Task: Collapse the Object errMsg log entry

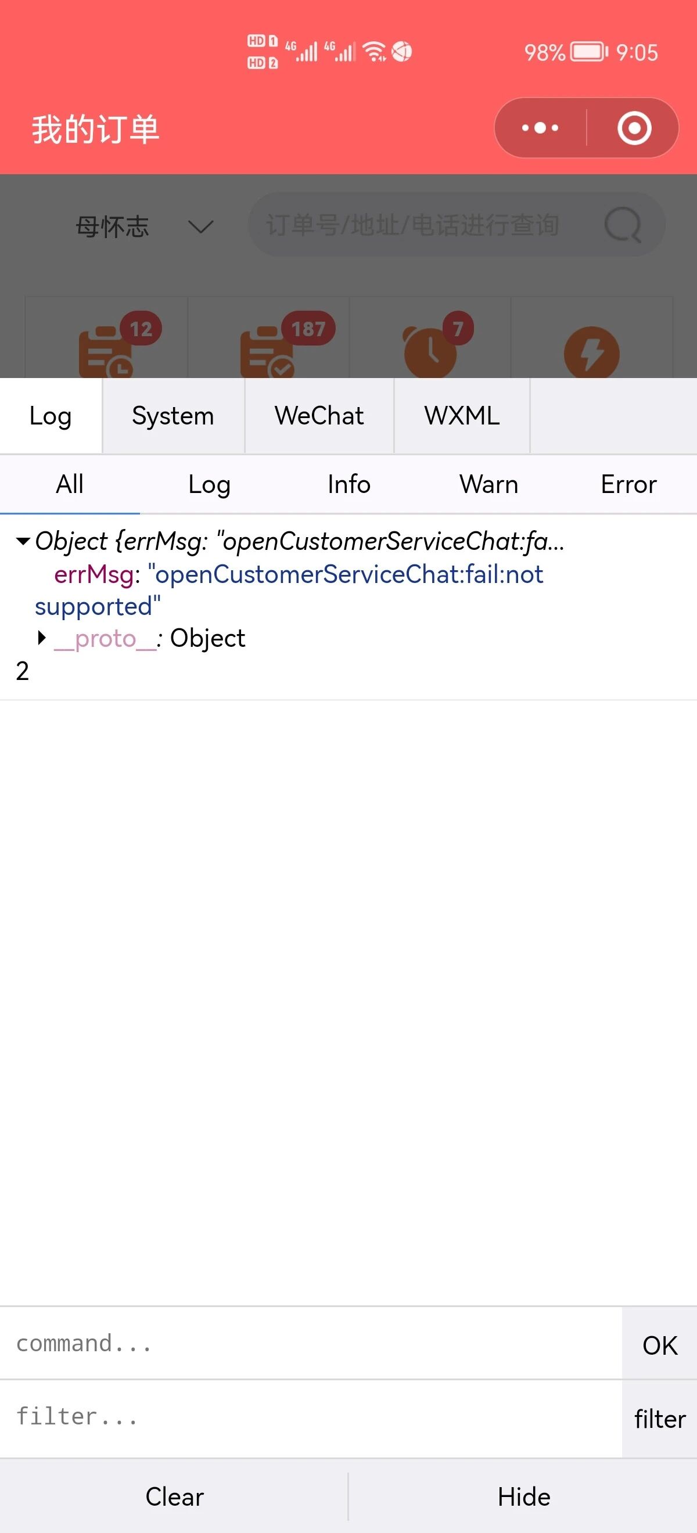Action: (23, 542)
